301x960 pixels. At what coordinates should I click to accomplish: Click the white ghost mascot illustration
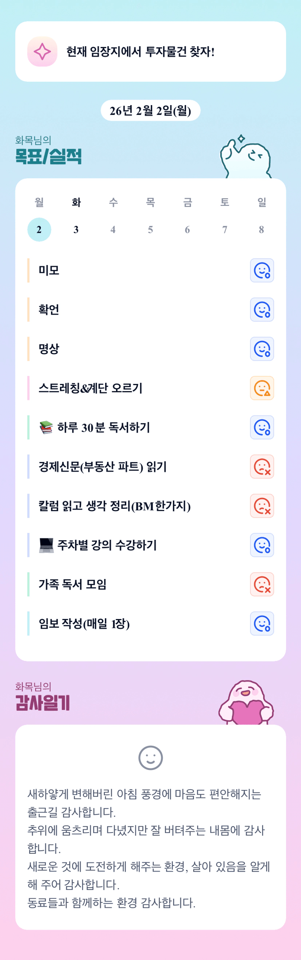pyautogui.click(x=245, y=158)
